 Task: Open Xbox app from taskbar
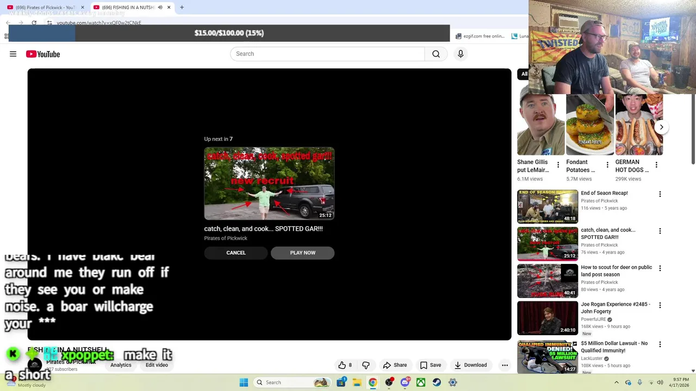coord(421,382)
